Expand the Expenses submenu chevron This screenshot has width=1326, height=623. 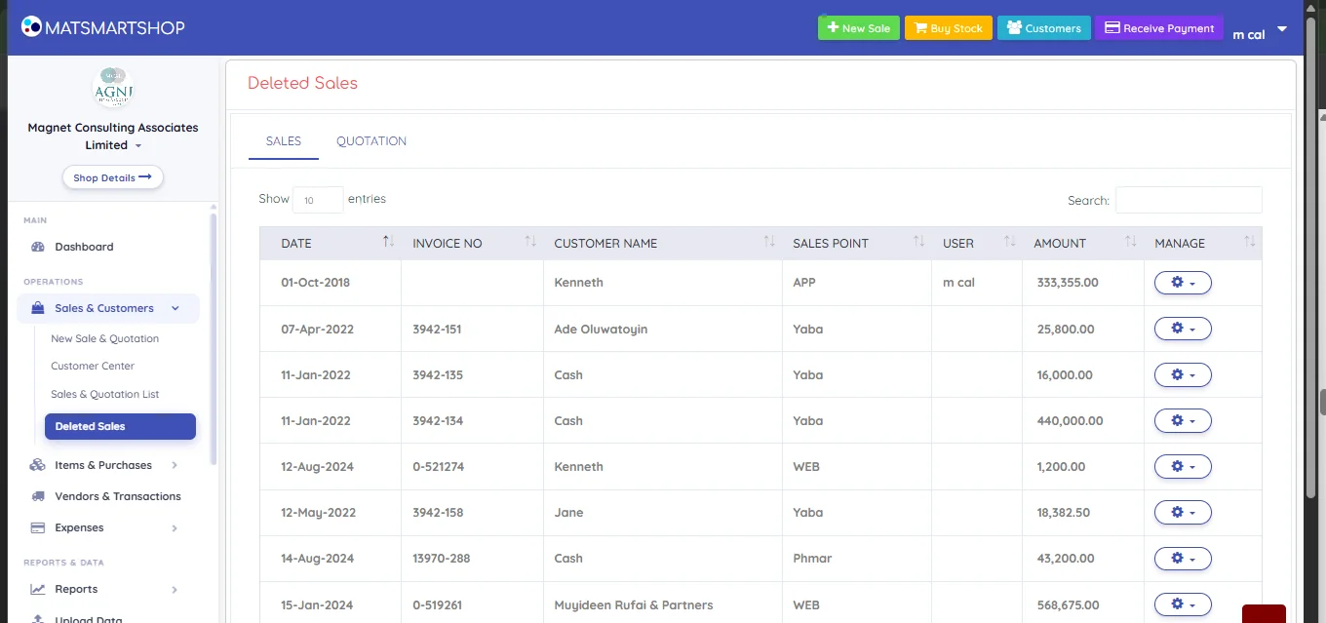point(175,527)
